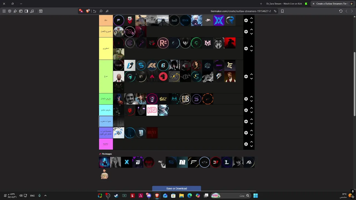Select the R logo in yellow tier
Viewport: 356px width, 200px height.
[x=163, y=43]
